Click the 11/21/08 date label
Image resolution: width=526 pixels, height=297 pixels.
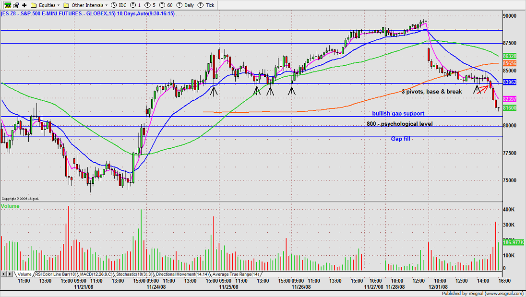pos(84,287)
